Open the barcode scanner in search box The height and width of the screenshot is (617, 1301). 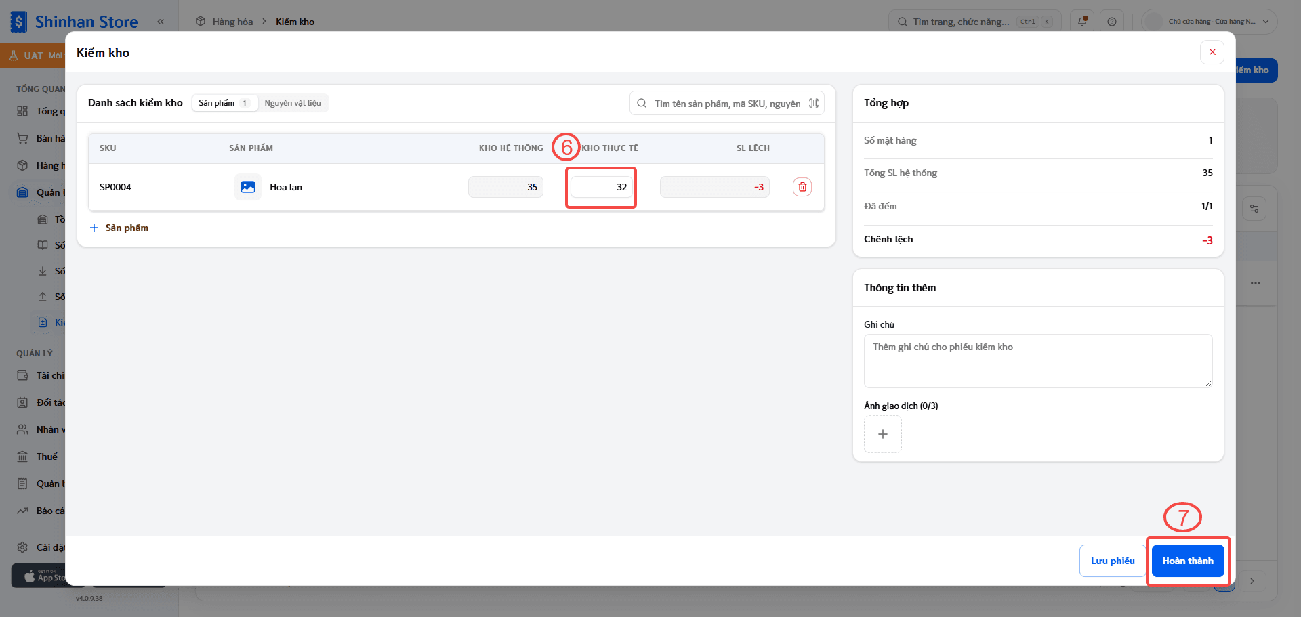814,104
